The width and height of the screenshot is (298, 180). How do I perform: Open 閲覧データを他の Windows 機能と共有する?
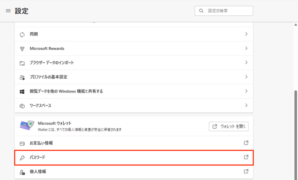pyautogui.click(x=134, y=91)
